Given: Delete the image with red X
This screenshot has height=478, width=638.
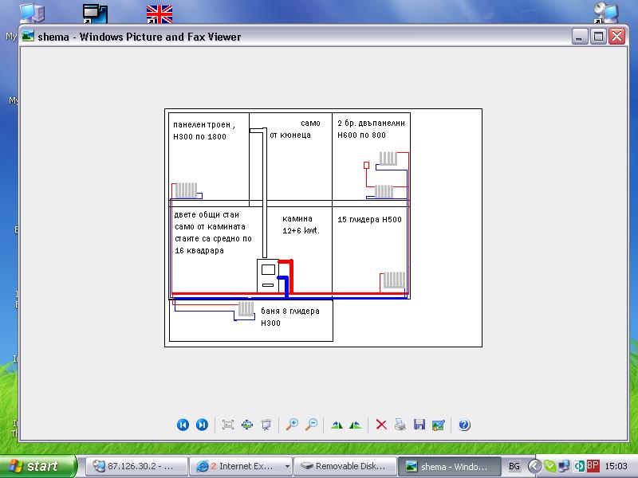Looking at the screenshot, I should point(381,425).
